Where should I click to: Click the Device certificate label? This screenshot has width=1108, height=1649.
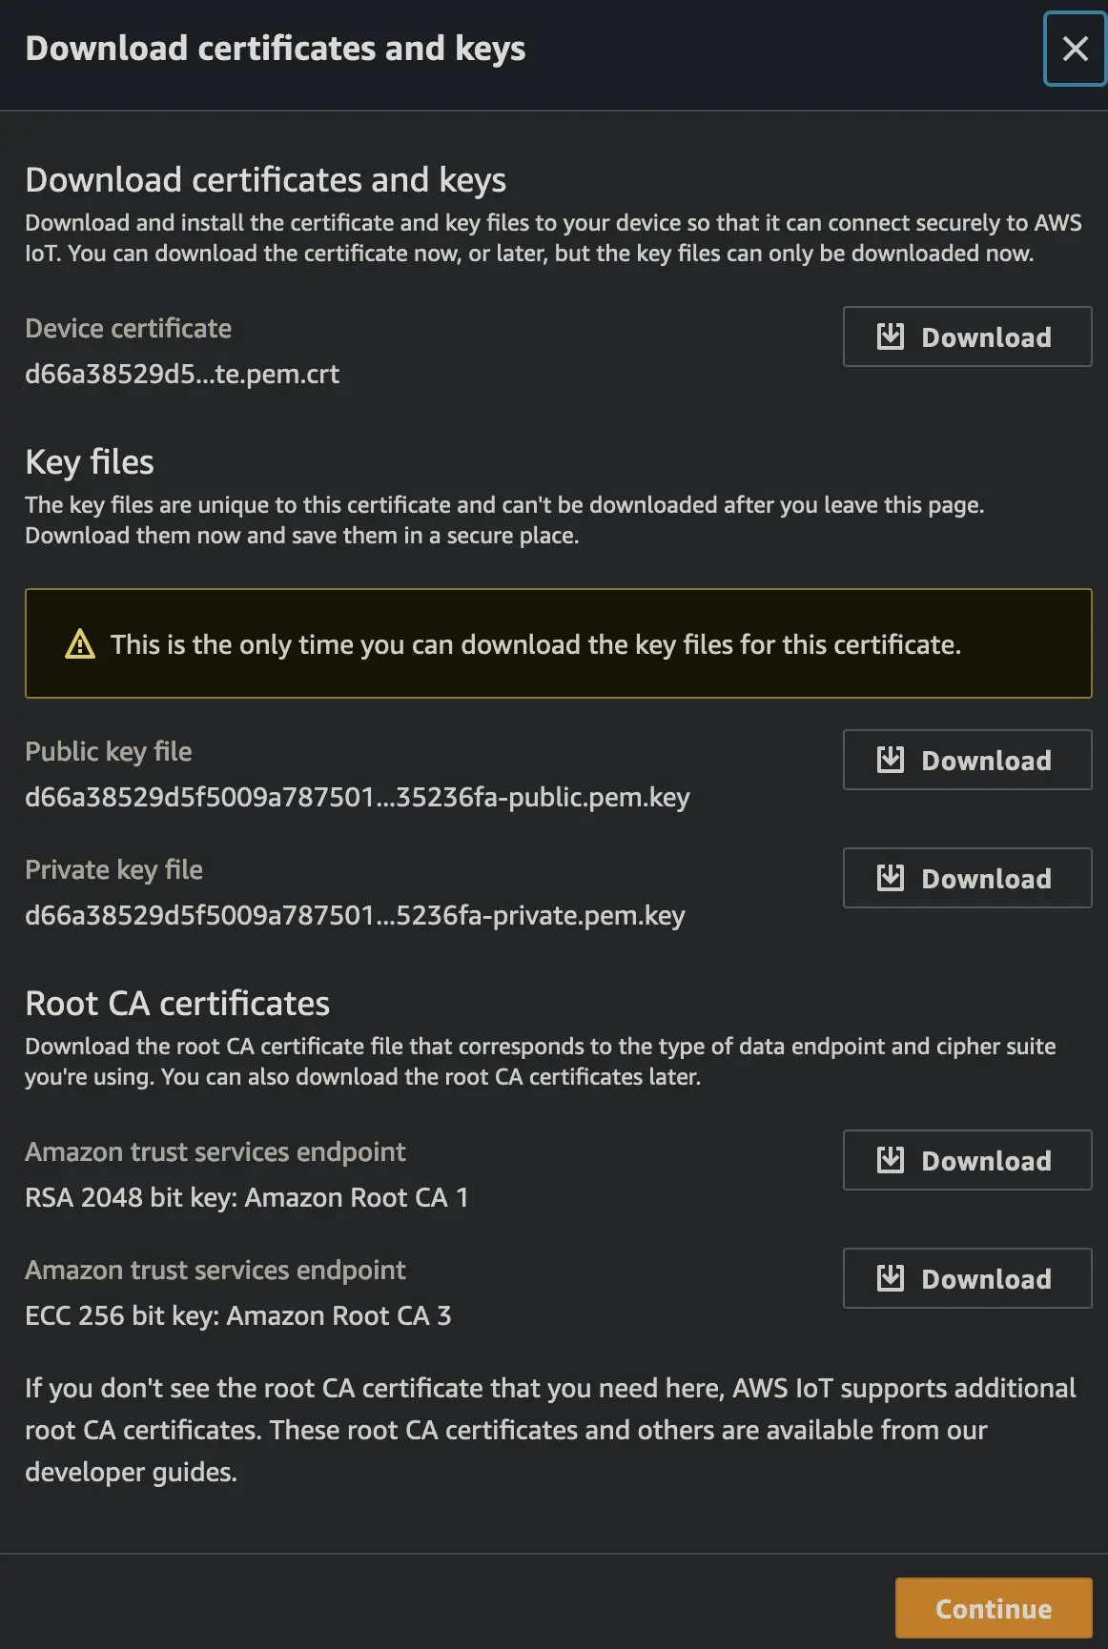click(x=128, y=329)
